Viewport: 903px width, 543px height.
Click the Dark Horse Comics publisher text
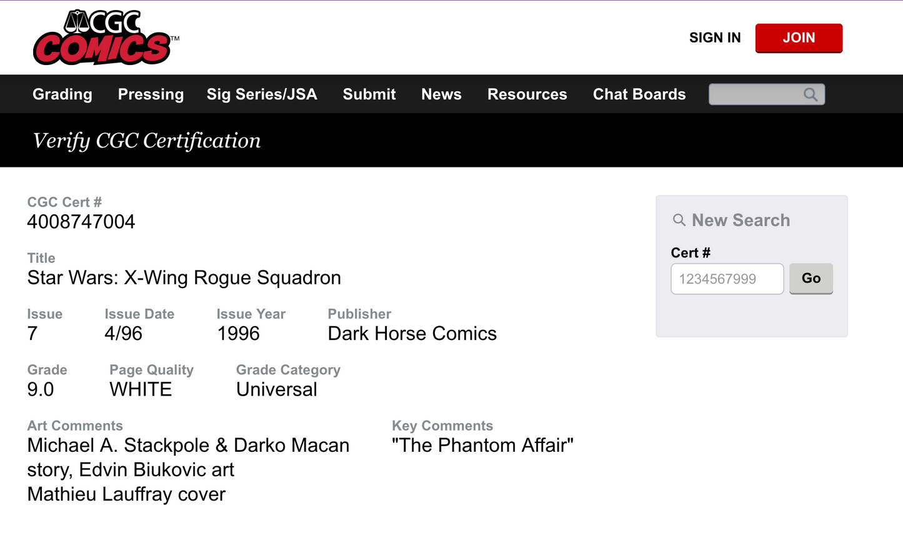[412, 333]
